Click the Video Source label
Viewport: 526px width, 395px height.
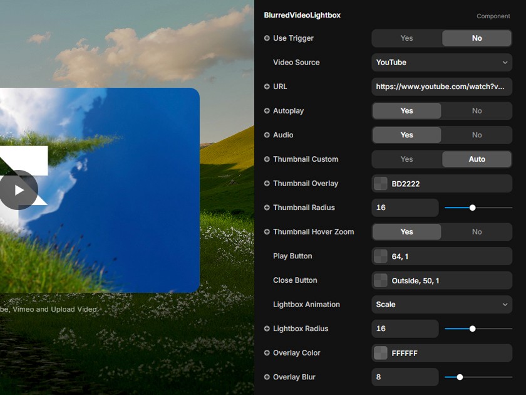(x=296, y=62)
